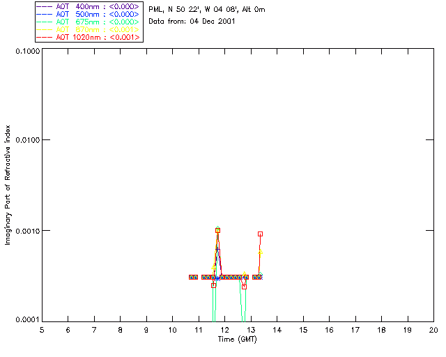Click the 0.0100 y-axis tick label
446x357 pixels.
point(27,140)
